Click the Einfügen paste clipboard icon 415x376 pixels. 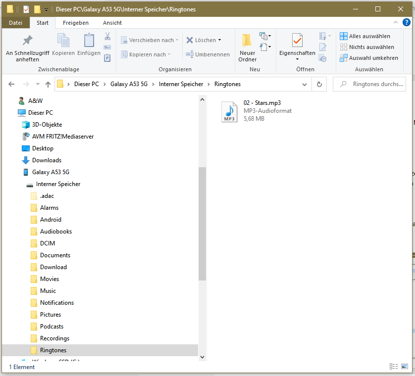89,41
